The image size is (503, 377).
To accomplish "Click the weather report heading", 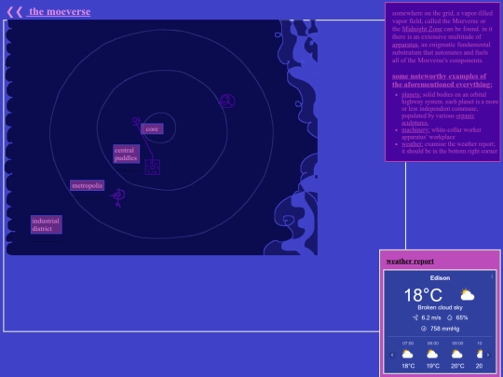I will click(x=410, y=262).
